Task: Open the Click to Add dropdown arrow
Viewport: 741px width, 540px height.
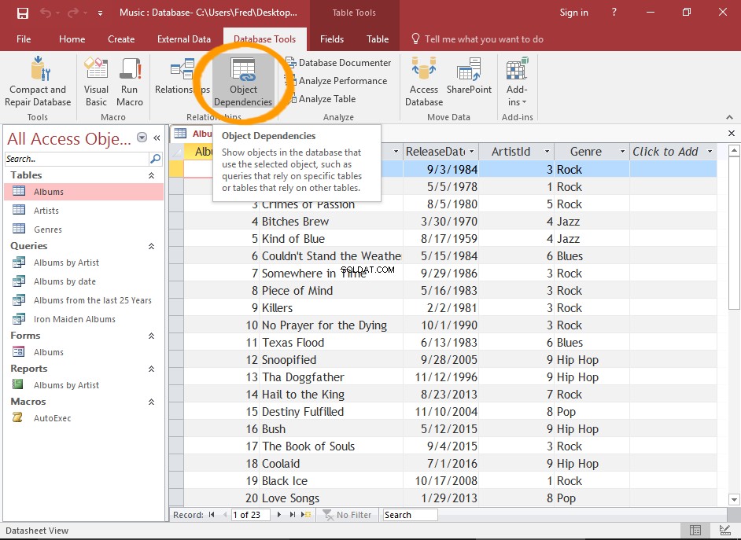Action: pos(710,152)
